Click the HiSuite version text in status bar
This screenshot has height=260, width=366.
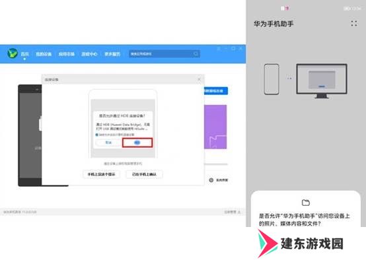20,212
